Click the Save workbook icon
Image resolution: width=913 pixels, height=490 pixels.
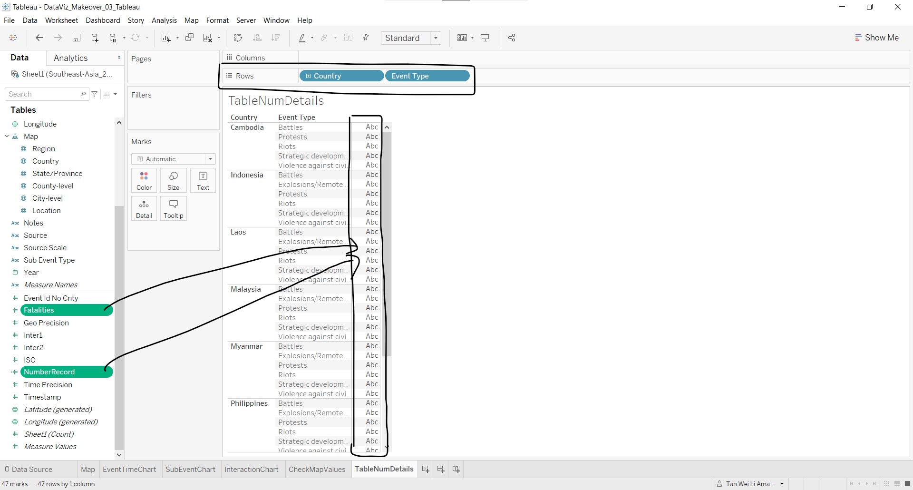coord(76,38)
